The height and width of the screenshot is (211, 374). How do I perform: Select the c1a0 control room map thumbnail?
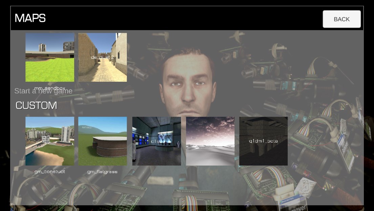click(x=157, y=141)
